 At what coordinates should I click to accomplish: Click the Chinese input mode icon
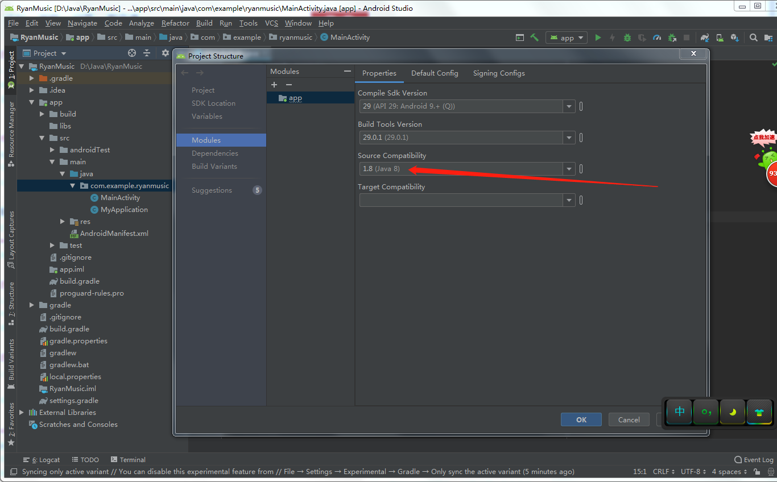tap(680, 412)
